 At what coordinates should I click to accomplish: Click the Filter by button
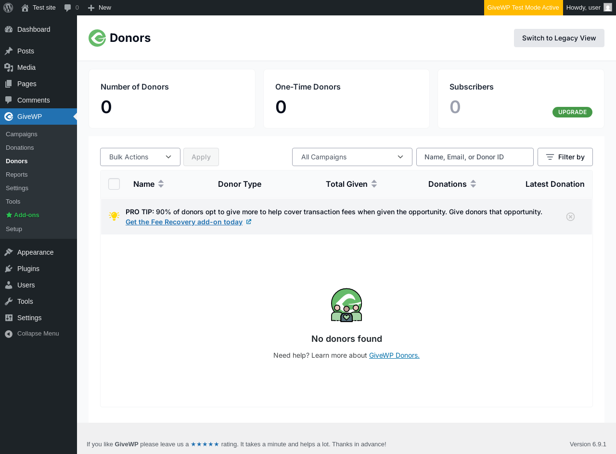click(x=565, y=157)
